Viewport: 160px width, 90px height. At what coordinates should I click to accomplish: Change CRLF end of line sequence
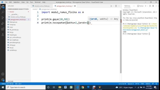tap(142, 84)
